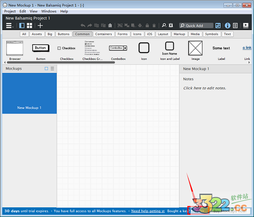
Task: Select the Symbols library category
Action: [x=212, y=34]
